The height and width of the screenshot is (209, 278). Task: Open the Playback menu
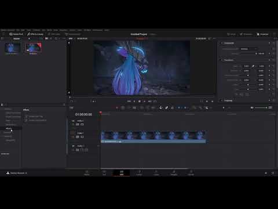(64, 30)
